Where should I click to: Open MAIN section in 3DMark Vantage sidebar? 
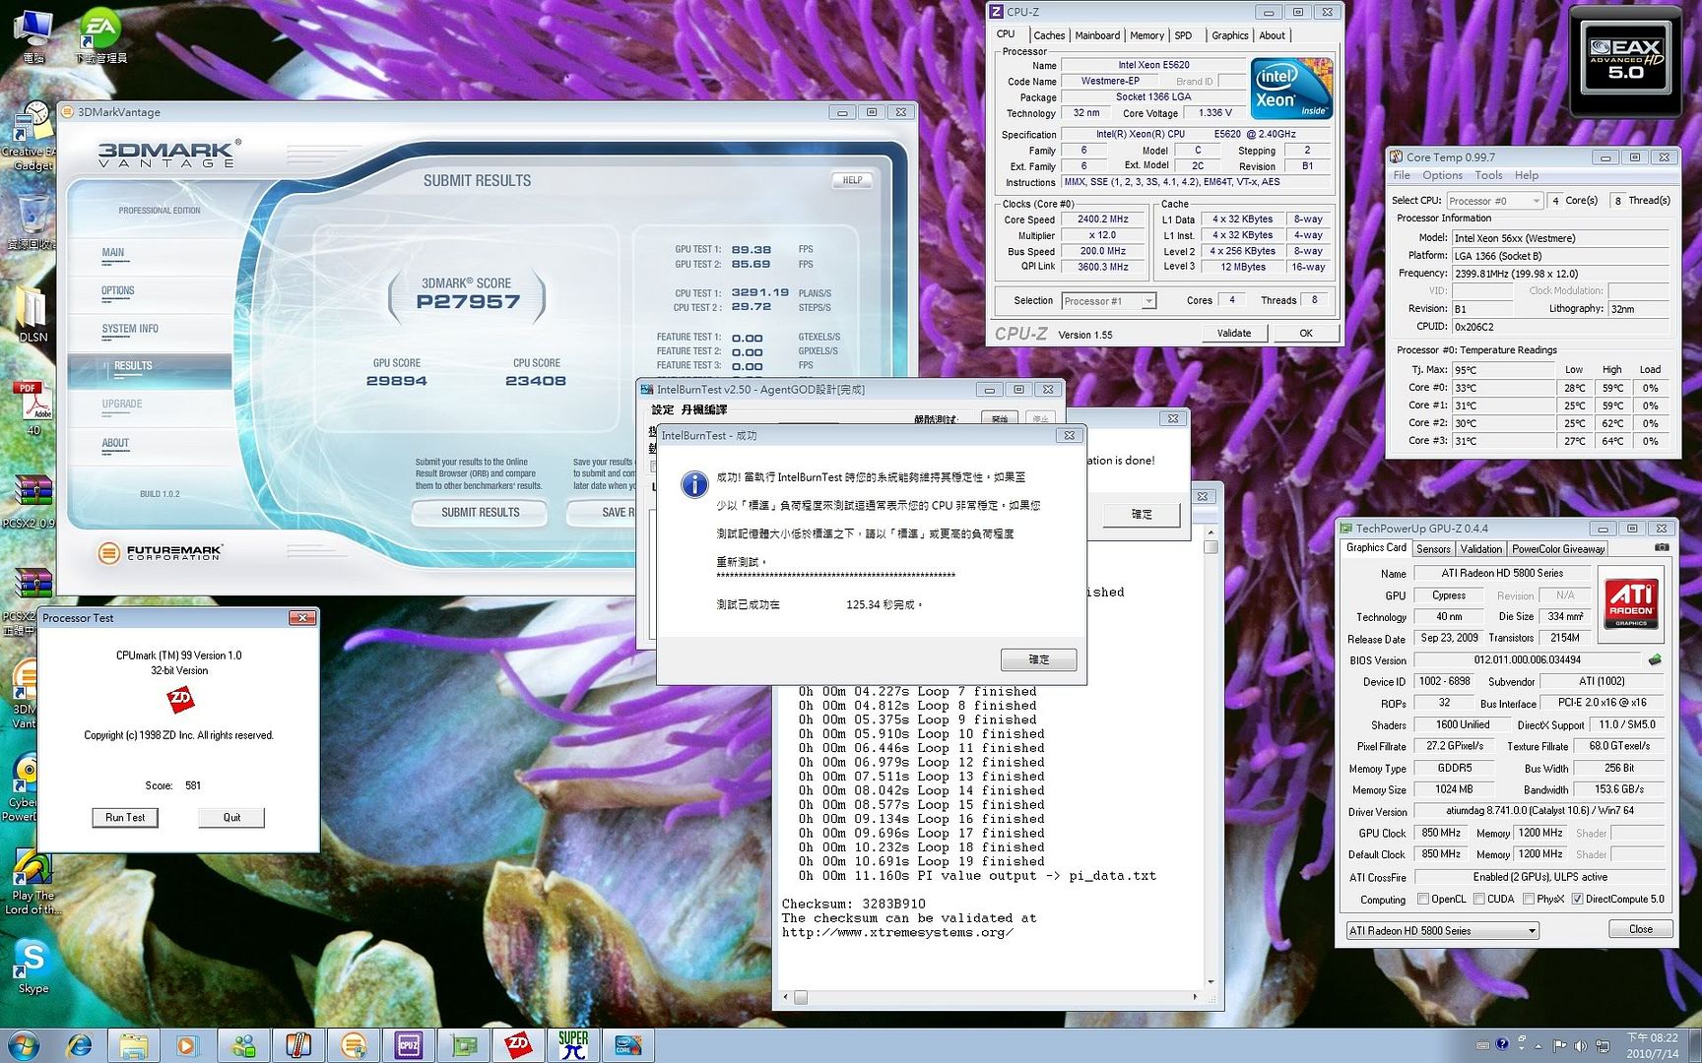coord(113,253)
